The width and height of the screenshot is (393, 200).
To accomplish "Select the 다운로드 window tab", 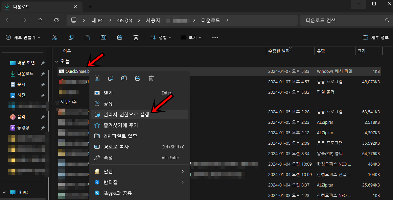I will click(43, 7).
